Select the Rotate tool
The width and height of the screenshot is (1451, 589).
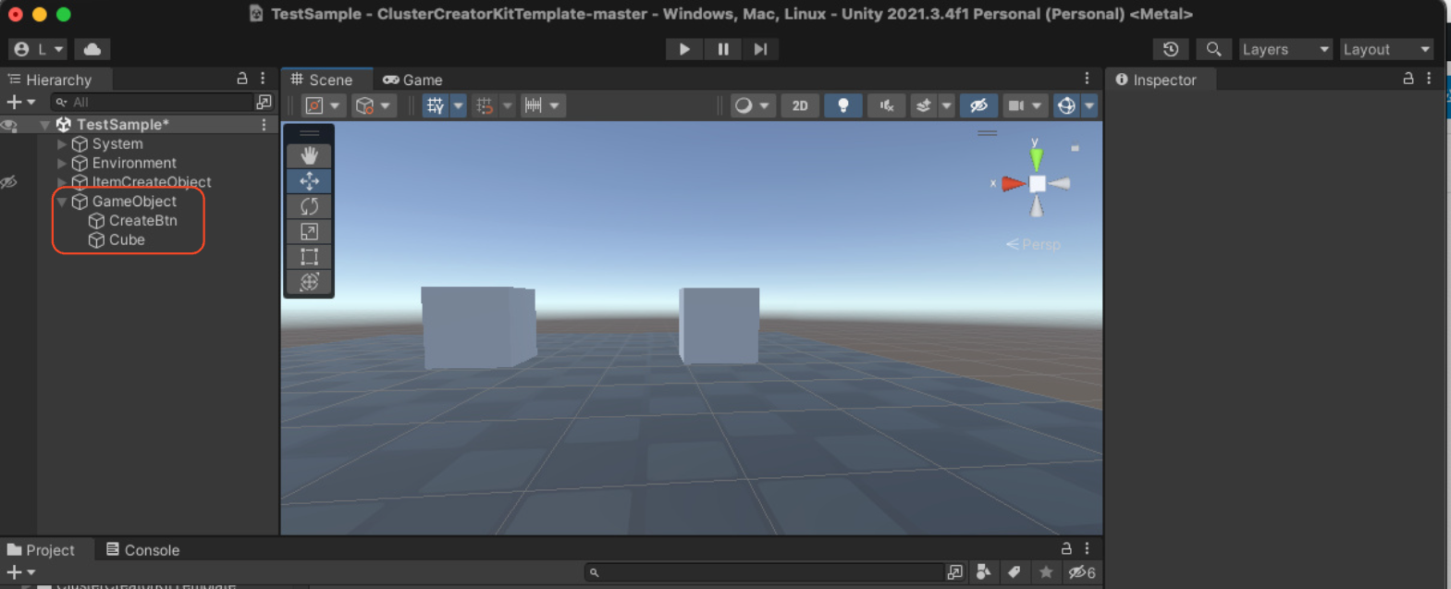click(309, 206)
